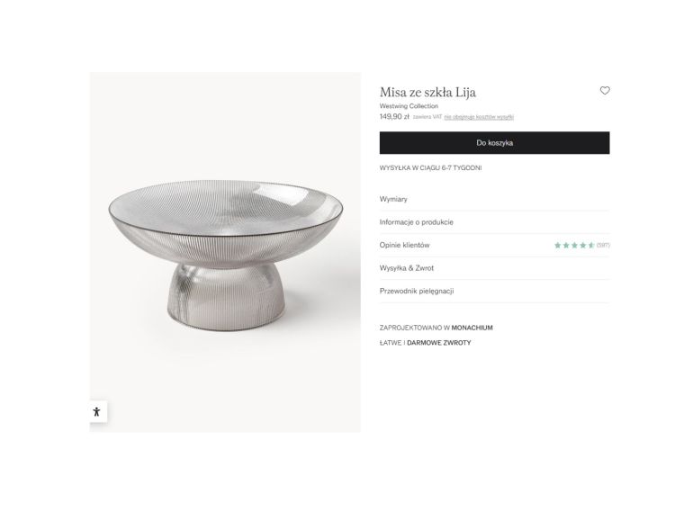
Task: Expand Informacje o produkcie section
Action: (417, 222)
